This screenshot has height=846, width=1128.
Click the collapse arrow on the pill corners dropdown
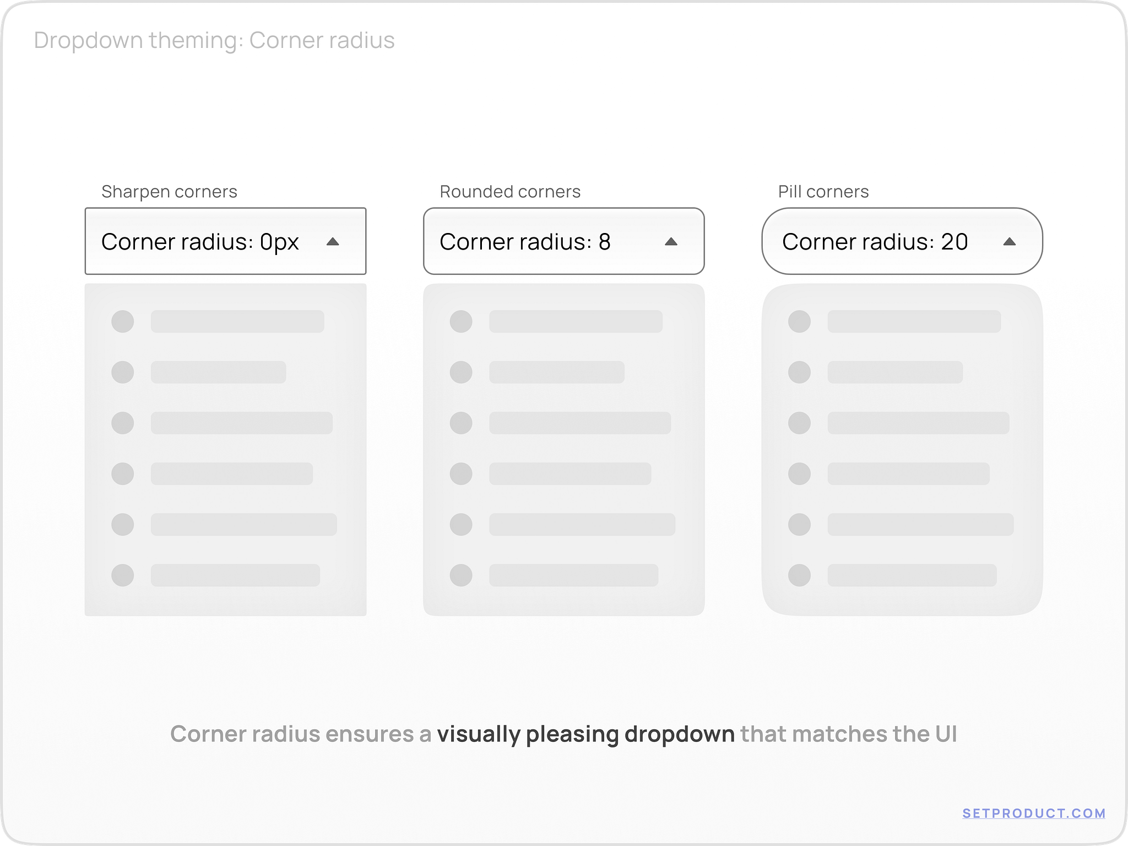point(1009,241)
